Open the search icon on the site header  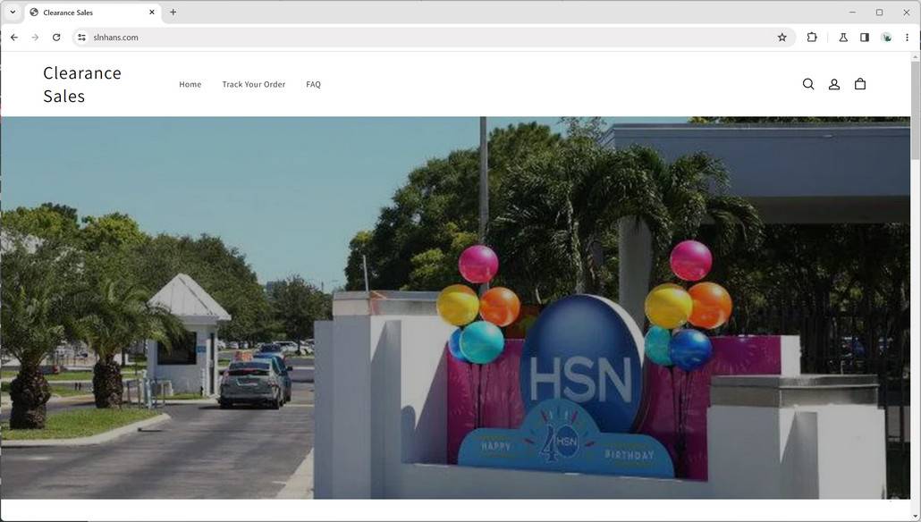click(807, 83)
